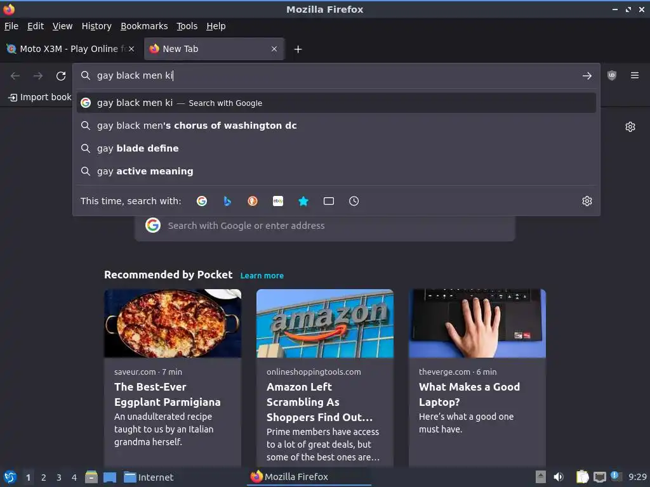
Task: Open the volume speaker tray icon
Action: coord(559,477)
